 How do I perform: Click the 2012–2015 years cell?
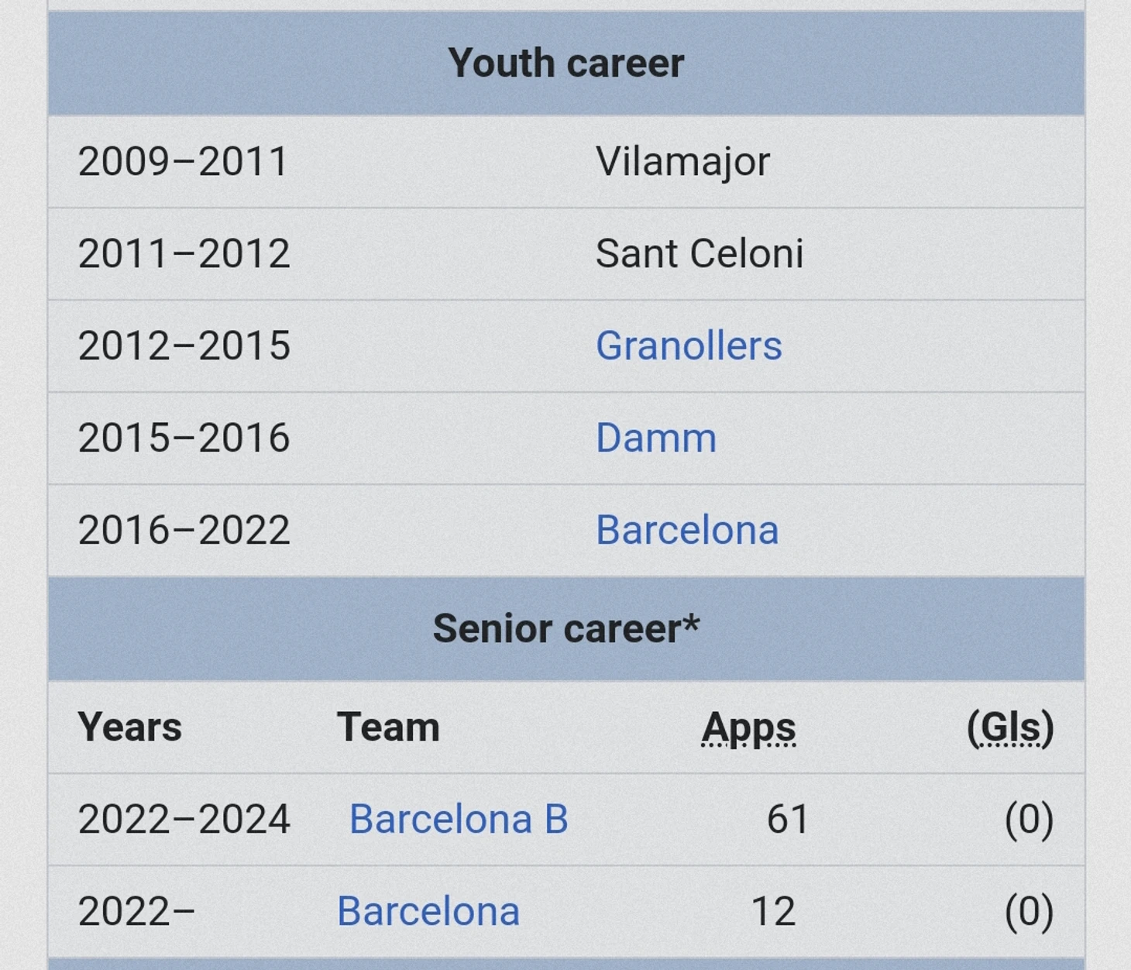coord(184,346)
